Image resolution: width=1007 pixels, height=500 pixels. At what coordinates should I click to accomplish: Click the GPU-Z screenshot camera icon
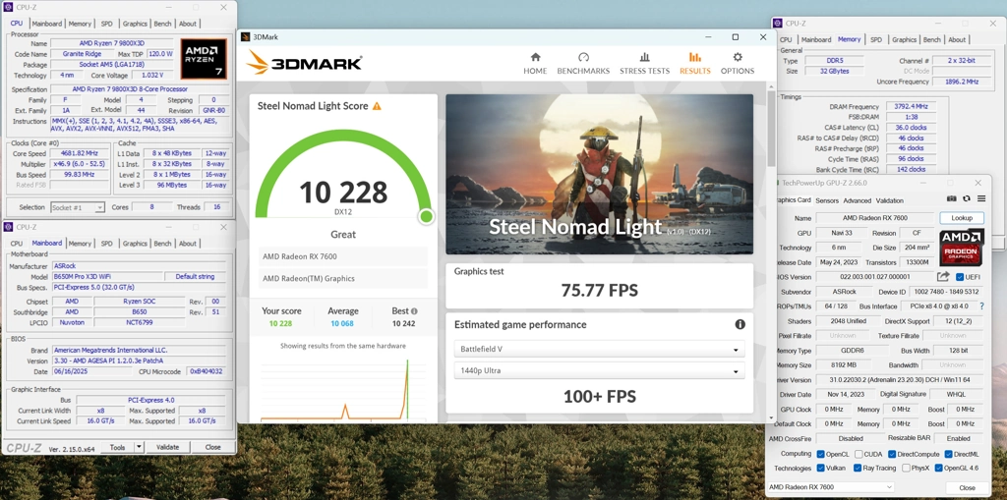point(952,199)
